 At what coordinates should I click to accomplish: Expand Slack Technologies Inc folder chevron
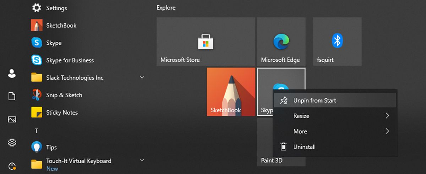point(142,77)
